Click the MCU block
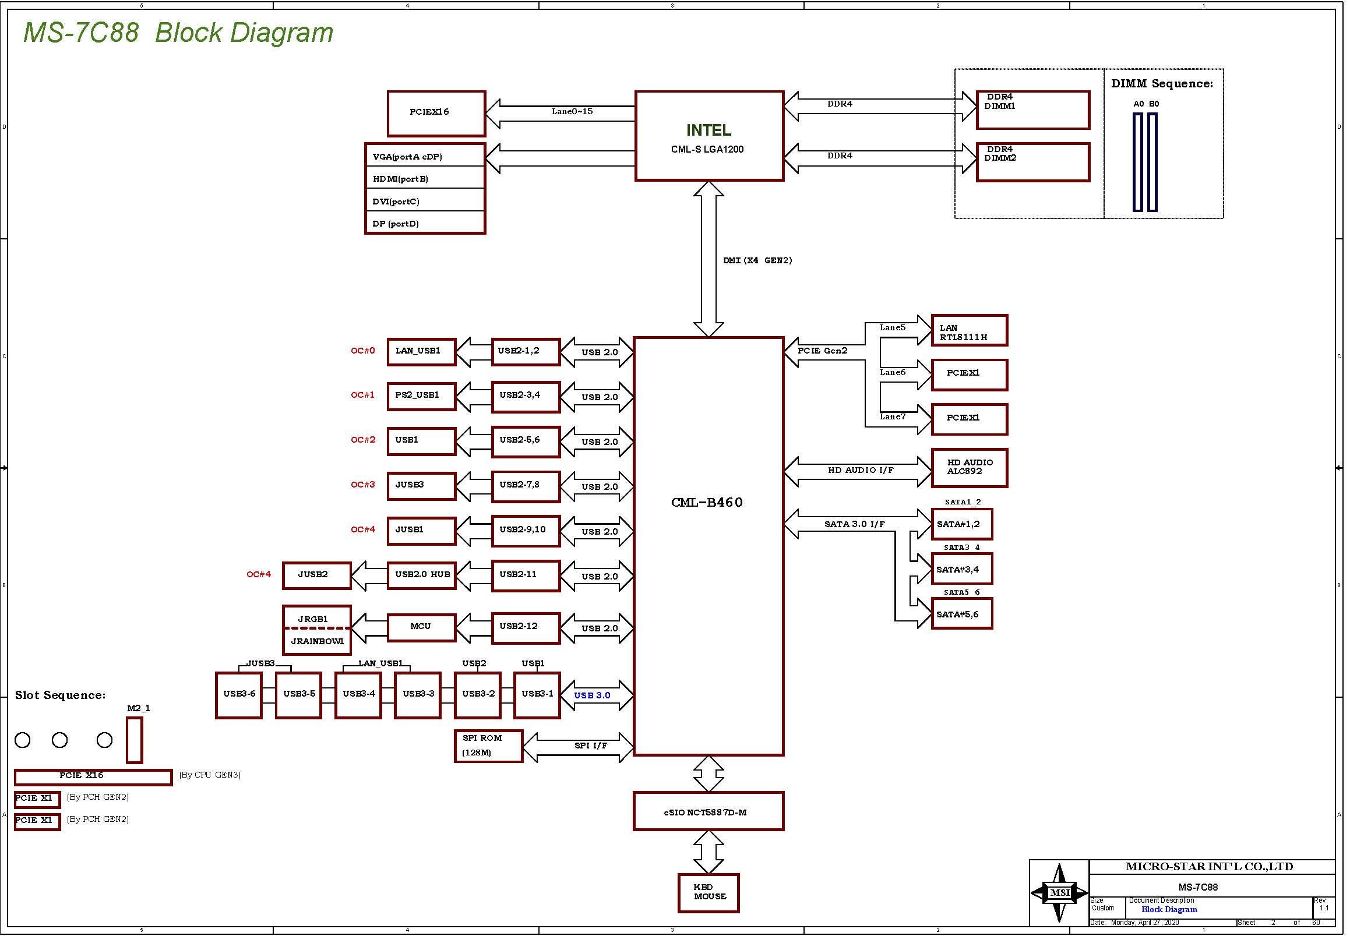The width and height of the screenshot is (1350, 936). [x=421, y=627]
